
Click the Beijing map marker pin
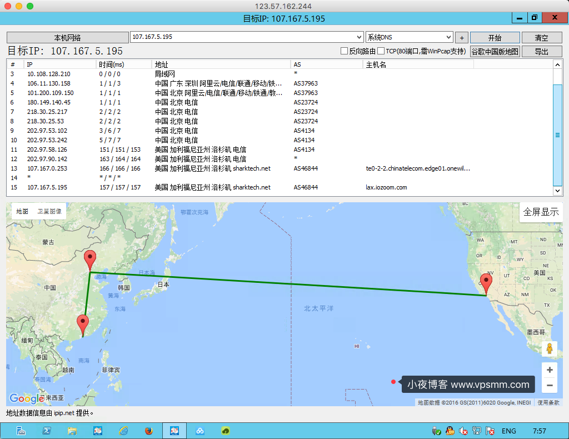pyautogui.click(x=90, y=261)
